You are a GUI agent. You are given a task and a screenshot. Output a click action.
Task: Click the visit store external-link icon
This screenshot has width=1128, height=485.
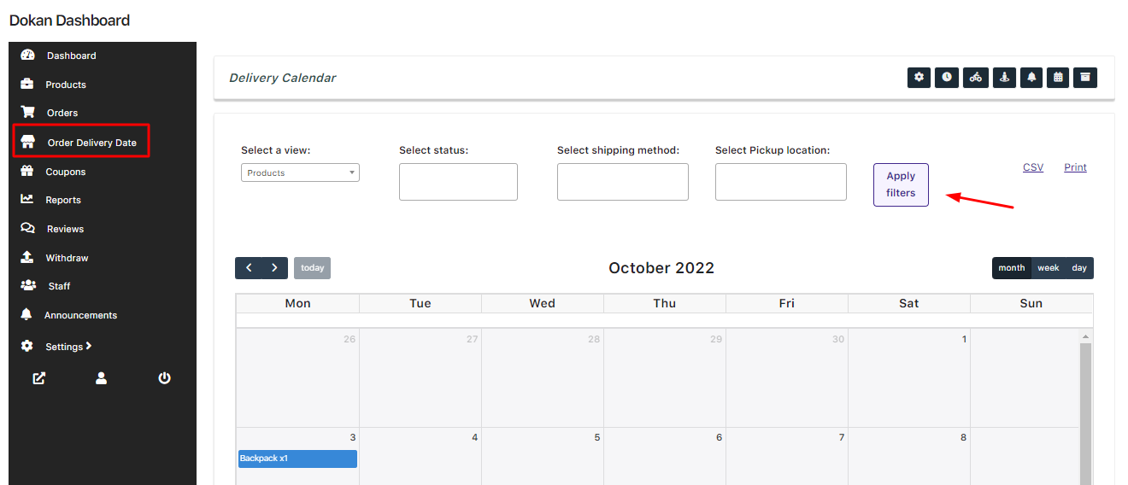point(38,378)
